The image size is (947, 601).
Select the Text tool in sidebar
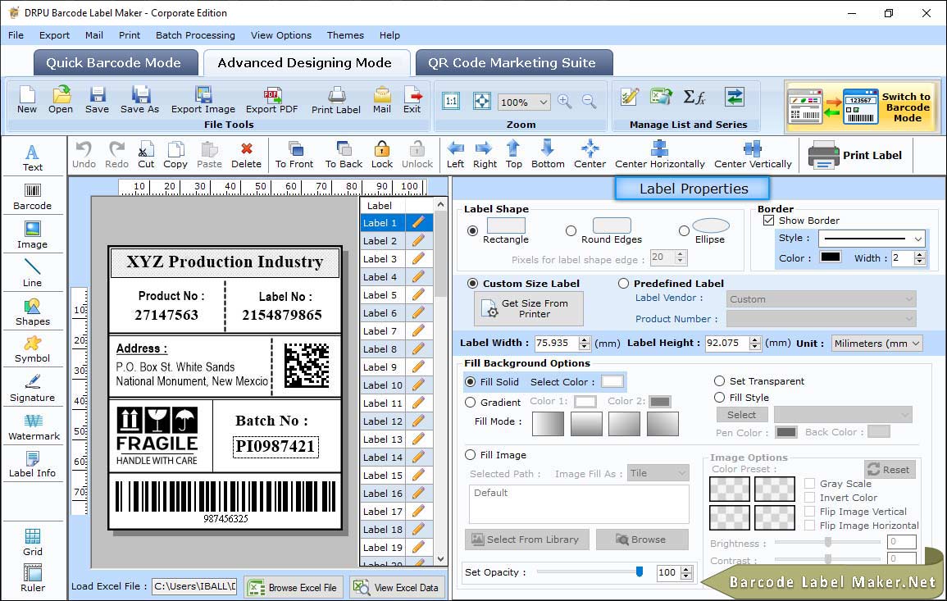coord(33,157)
